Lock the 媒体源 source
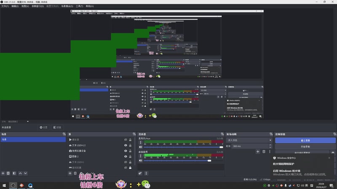The image size is (337, 189). pyautogui.click(x=130, y=140)
